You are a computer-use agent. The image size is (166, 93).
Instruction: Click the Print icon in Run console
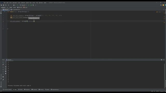click(6, 71)
